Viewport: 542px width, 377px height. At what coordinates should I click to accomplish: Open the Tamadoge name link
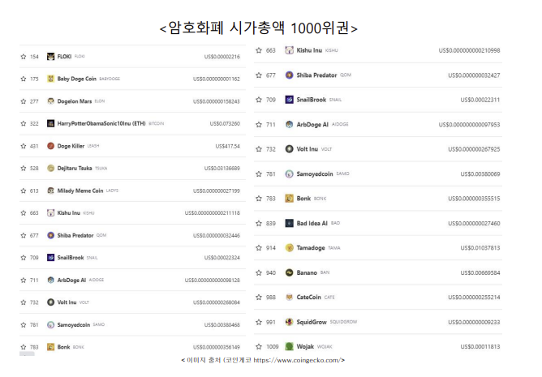pos(311,248)
